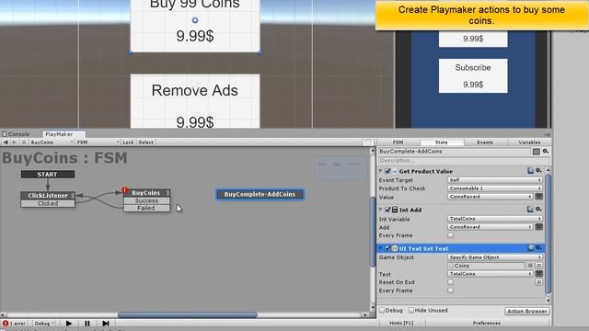Open state color picker next to name
Viewport: 589px width, 331px height.
[536, 151]
